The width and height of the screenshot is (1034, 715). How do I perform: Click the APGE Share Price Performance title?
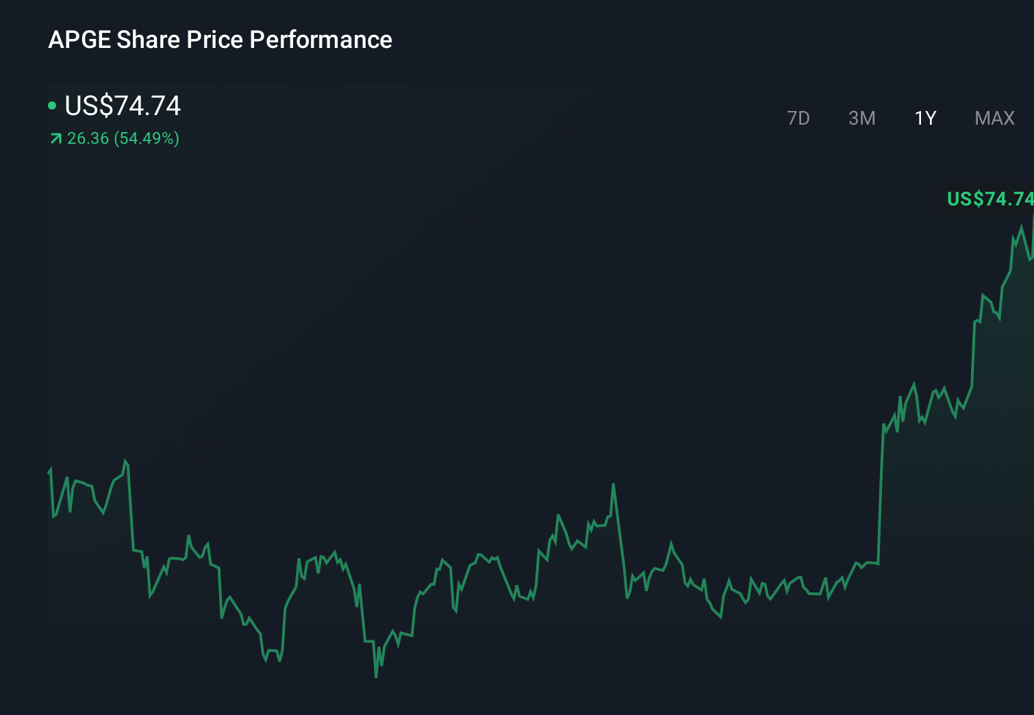pos(220,40)
